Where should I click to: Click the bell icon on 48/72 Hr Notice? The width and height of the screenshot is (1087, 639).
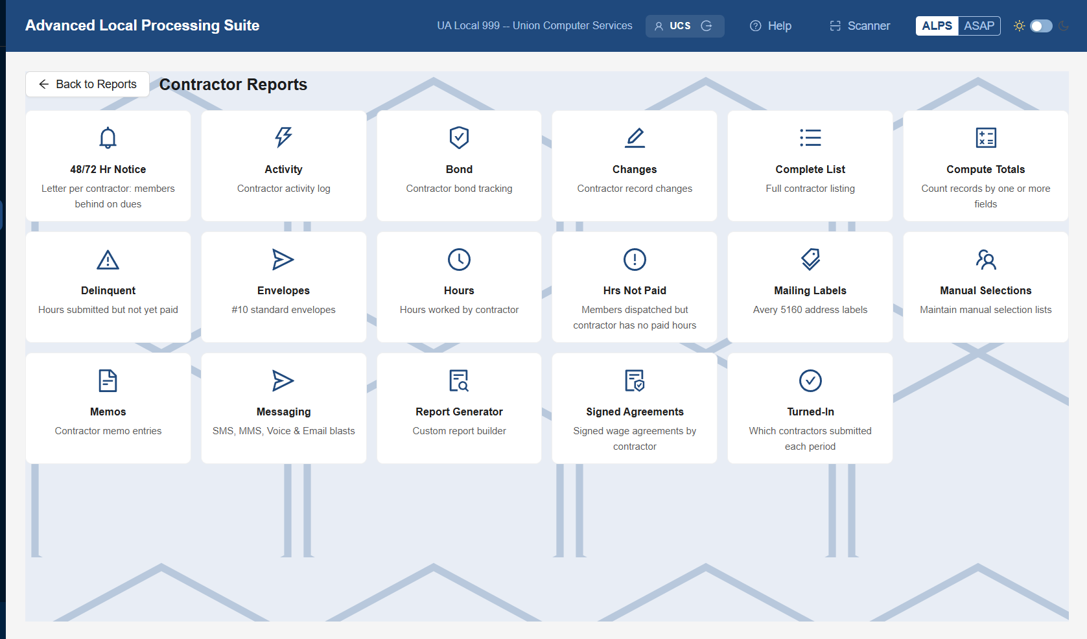click(x=108, y=137)
